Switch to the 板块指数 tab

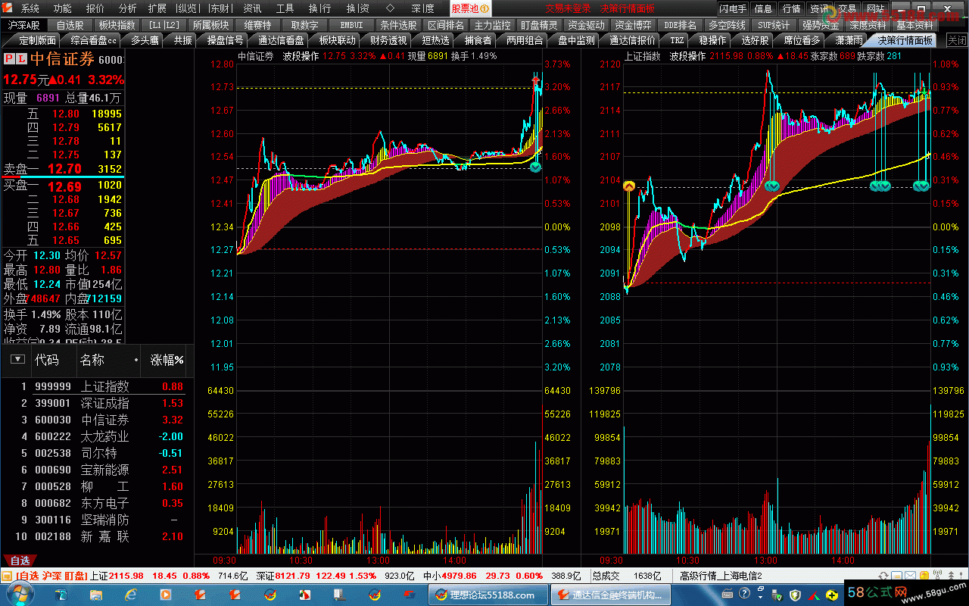(117, 25)
